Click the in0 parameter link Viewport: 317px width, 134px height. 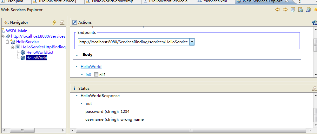coord(88,75)
